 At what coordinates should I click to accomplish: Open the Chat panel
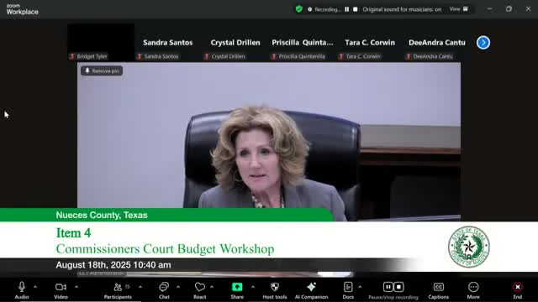(x=164, y=290)
